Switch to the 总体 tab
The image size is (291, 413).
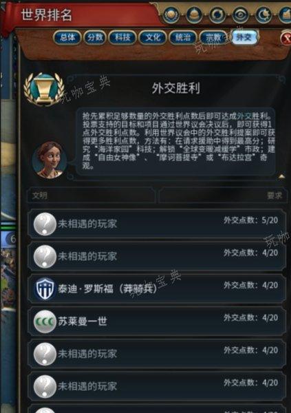[67, 37]
